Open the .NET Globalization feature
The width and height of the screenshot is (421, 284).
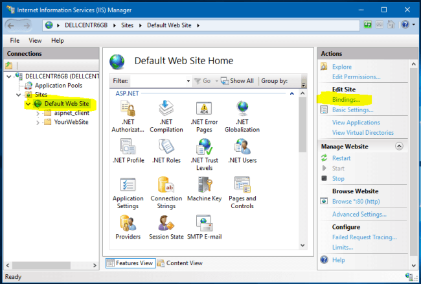[x=242, y=108]
